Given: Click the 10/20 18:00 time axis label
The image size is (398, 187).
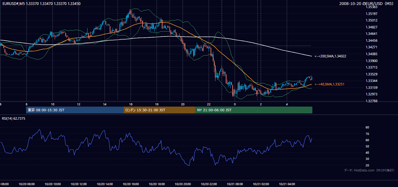Looking at the screenshot, I should [157, 184].
